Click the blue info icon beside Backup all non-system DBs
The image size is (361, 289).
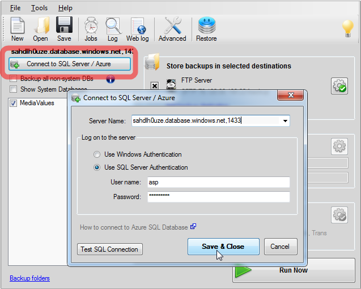point(111,79)
